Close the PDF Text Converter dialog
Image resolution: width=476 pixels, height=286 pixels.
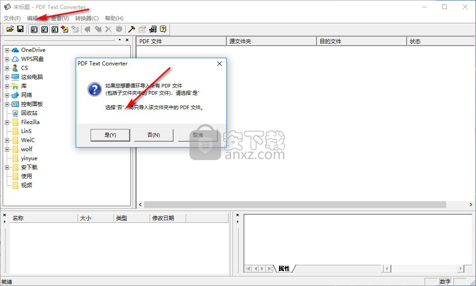(220, 64)
